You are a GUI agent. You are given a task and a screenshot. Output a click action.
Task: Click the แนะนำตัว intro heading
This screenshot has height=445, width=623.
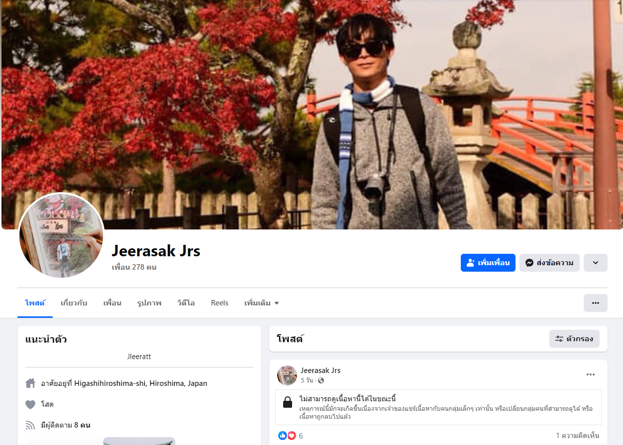point(46,340)
